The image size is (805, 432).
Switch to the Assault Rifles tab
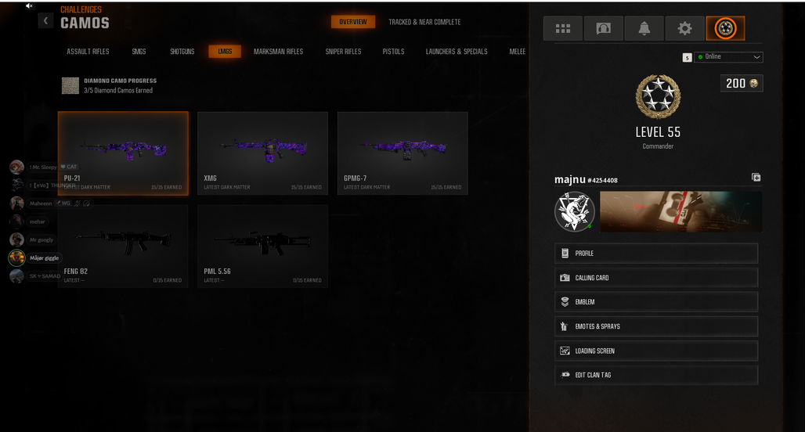88,52
